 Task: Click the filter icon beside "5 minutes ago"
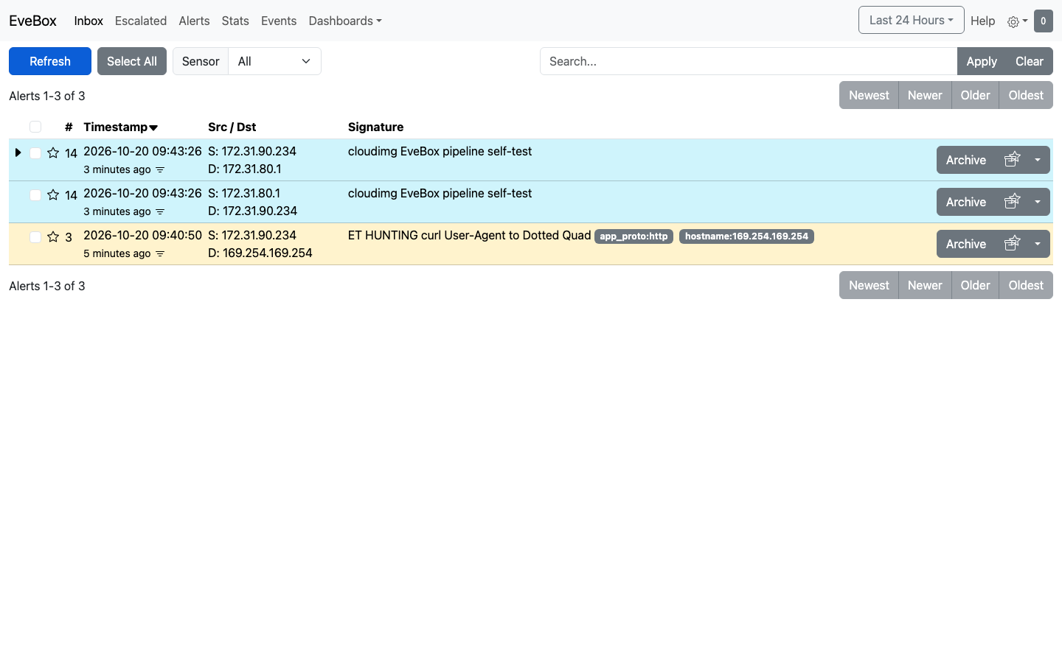point(160,254)
